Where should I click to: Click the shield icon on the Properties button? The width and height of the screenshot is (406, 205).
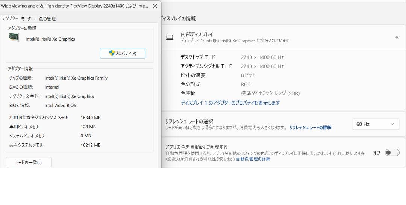(x=112, y=53)
